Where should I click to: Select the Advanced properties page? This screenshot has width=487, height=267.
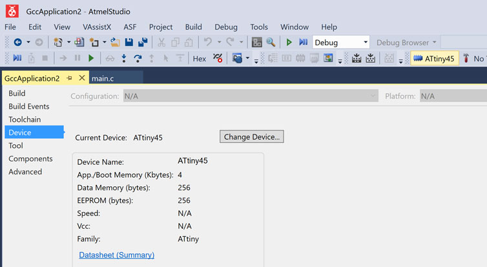[25, 171]
